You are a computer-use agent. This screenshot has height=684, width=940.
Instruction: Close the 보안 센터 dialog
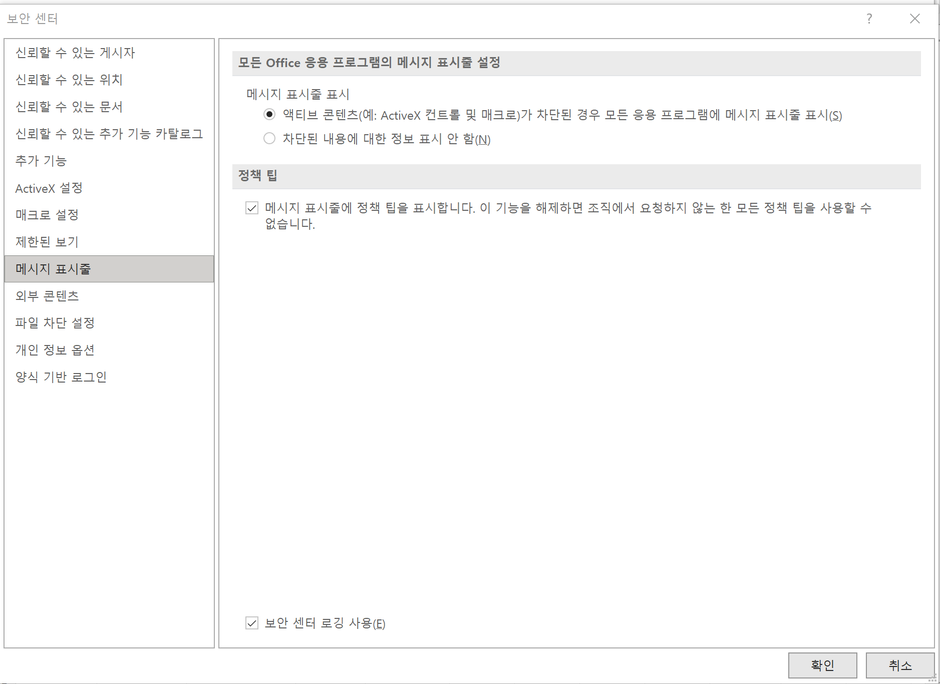(x=914, y=19)
